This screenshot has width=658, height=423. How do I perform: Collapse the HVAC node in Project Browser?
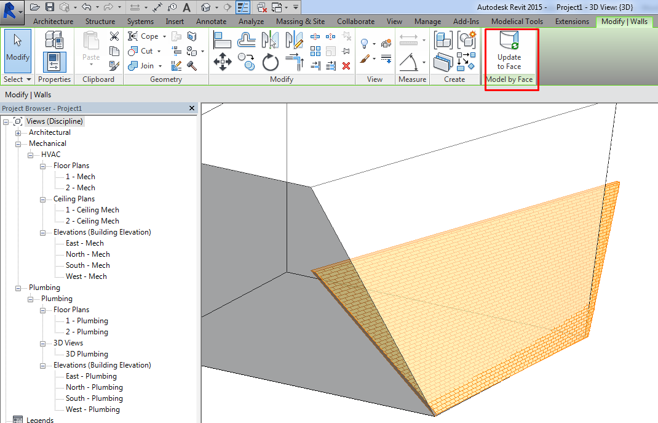coord(31,155)
